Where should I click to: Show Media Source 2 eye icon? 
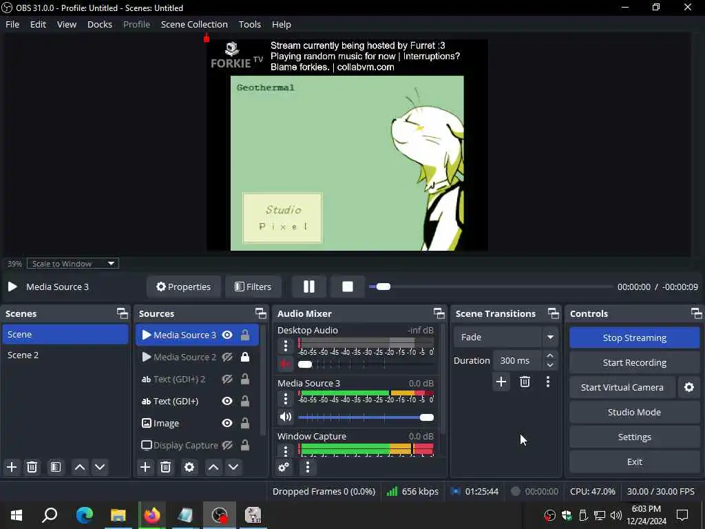(227, 357)
